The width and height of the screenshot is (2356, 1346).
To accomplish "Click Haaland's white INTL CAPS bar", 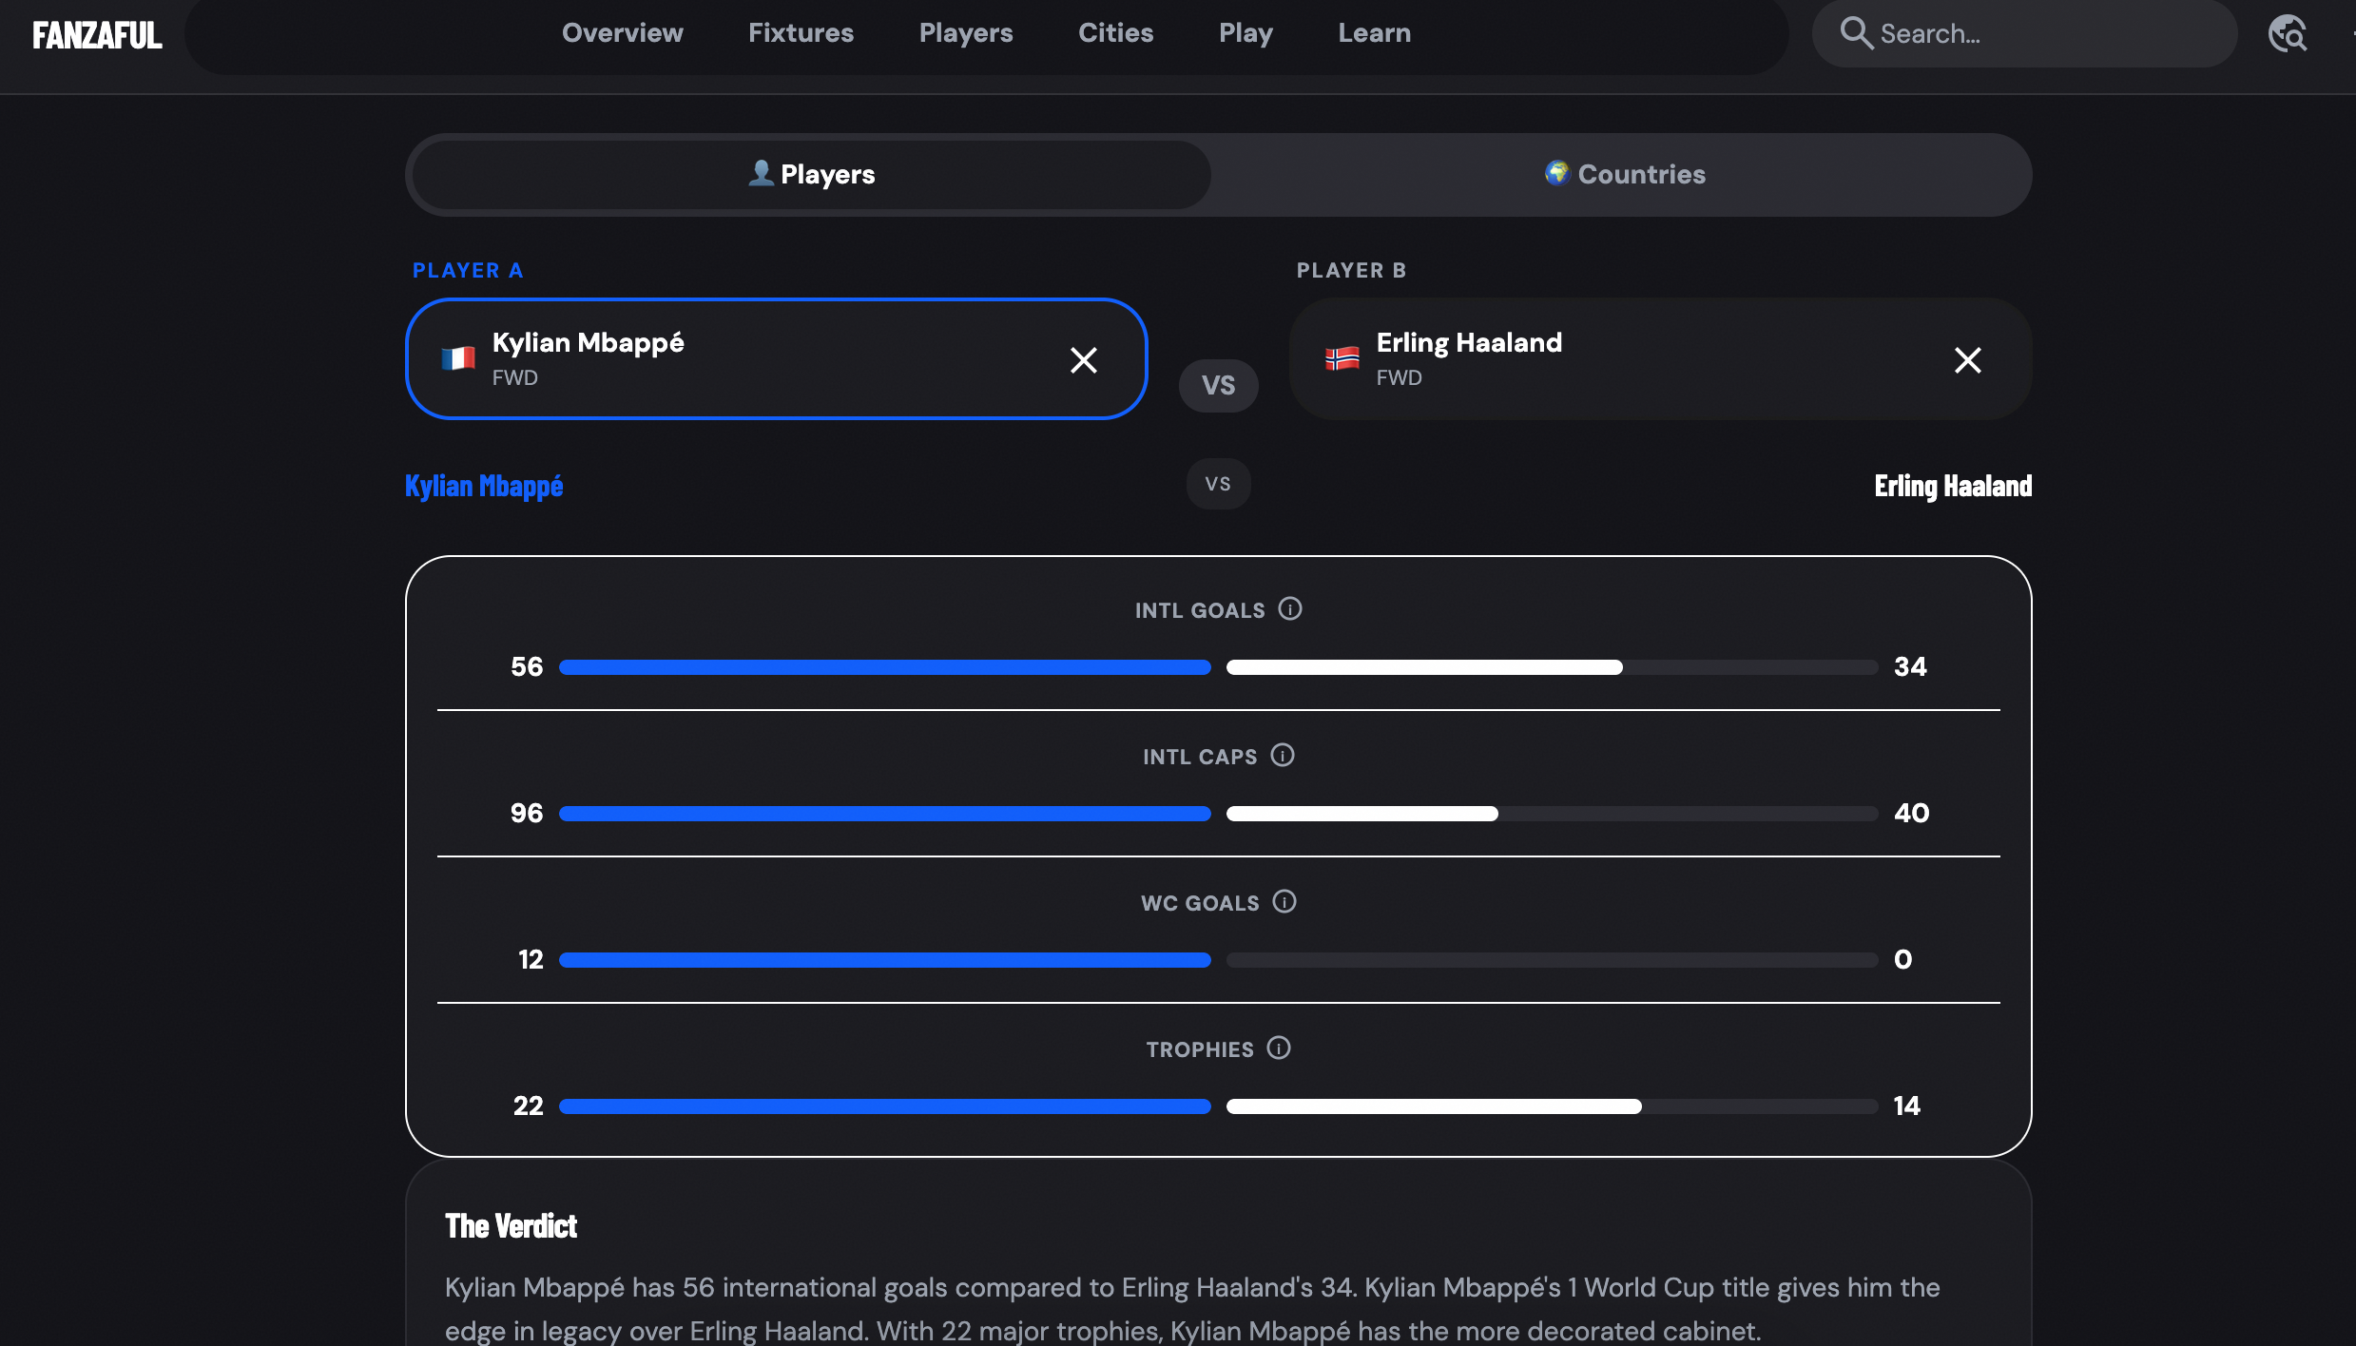I will (1362, 814).
